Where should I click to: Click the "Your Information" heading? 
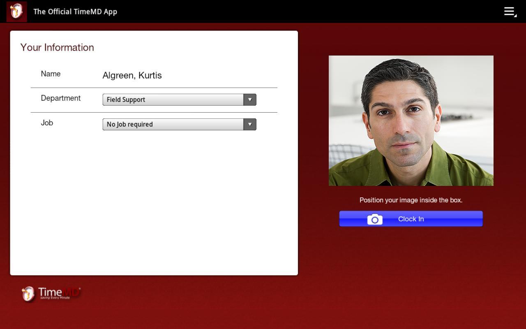57,47
